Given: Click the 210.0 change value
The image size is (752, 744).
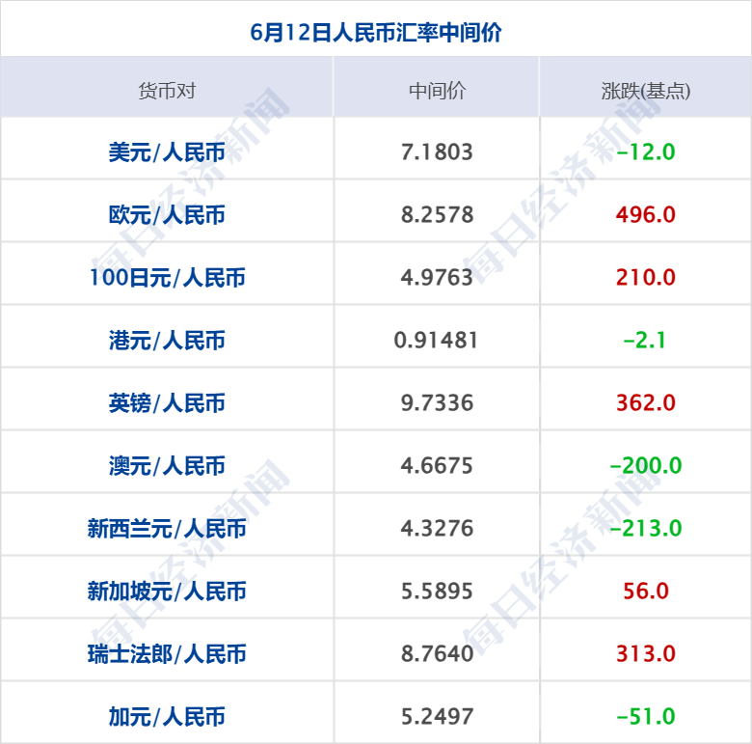Looking at the screenshot, I should pos(646,278).
